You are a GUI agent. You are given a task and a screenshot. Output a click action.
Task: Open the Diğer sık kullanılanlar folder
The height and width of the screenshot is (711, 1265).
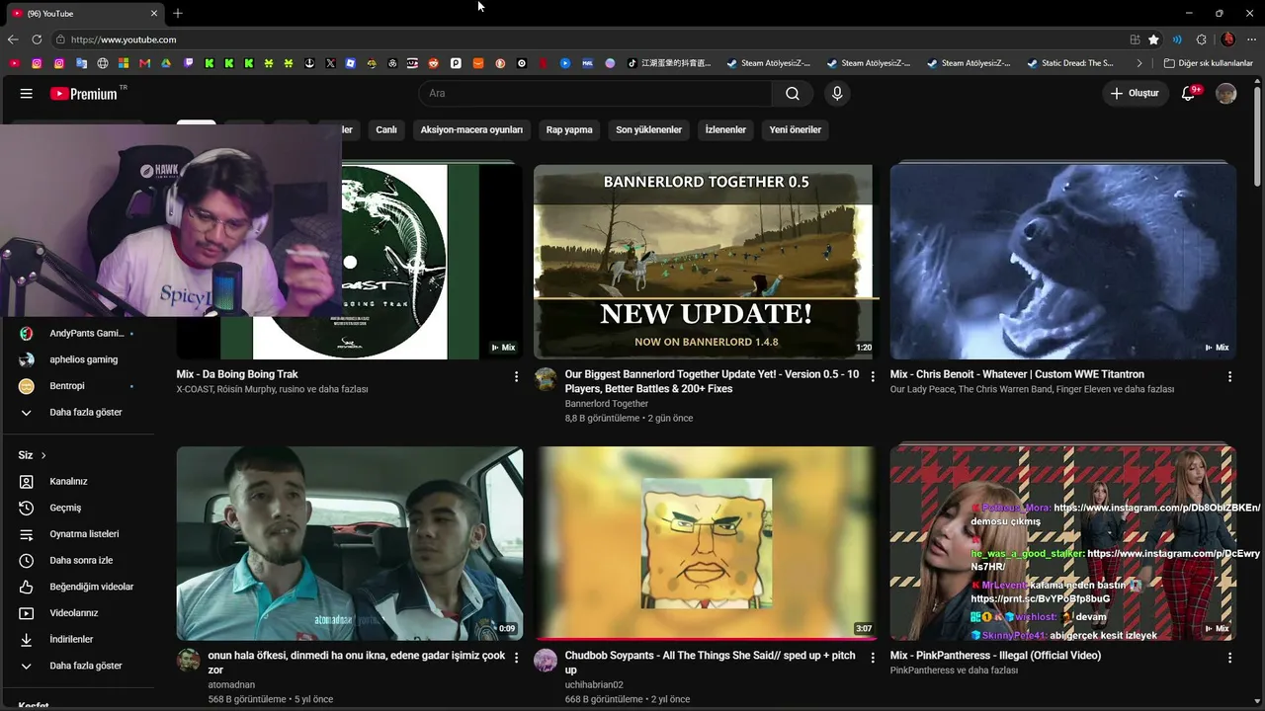point(1209,63)
